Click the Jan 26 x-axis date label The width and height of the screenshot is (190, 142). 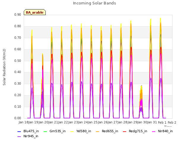[x=103, y=122]
